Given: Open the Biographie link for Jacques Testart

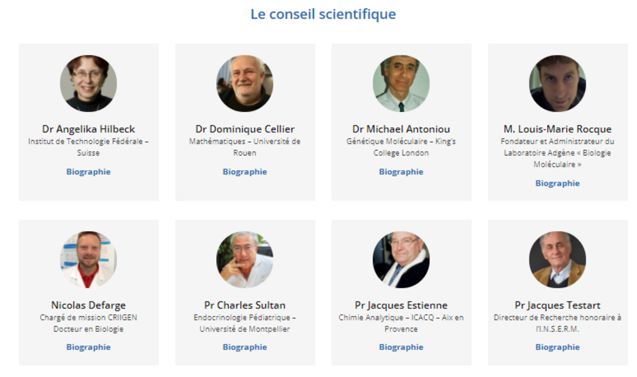Looking at the screenshot, I should [x=557, y=347].
